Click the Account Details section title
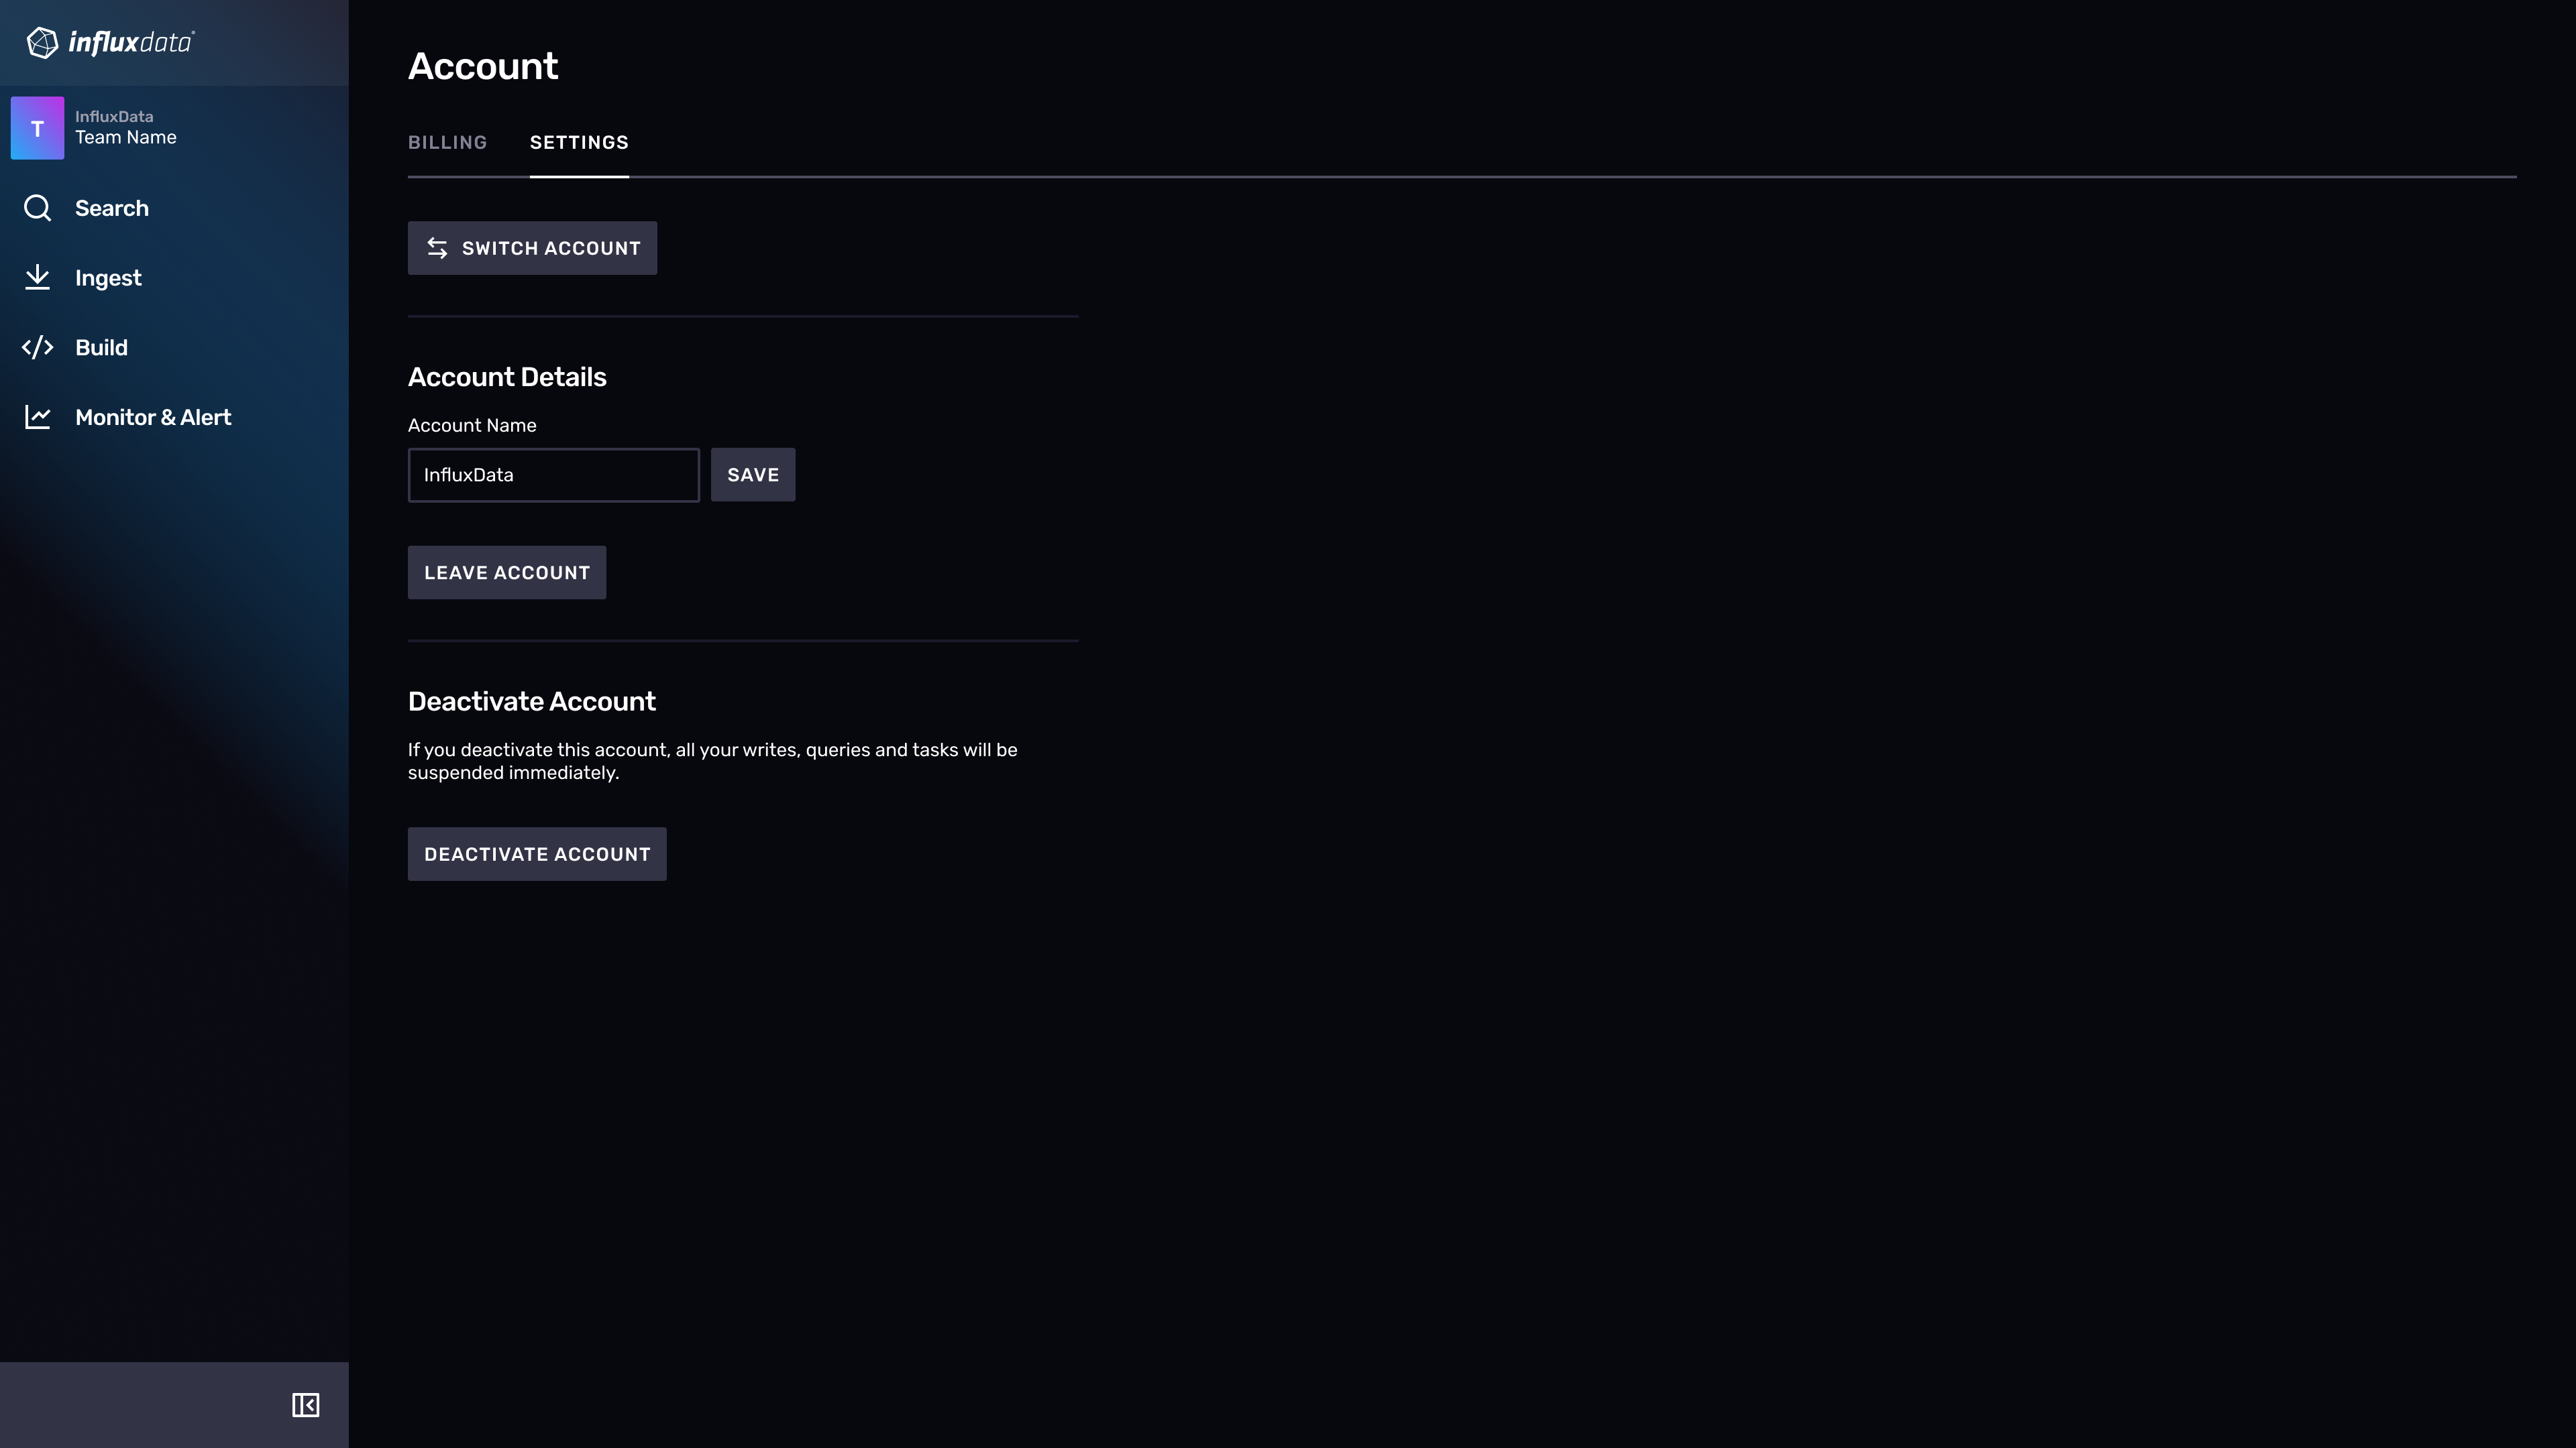This screenshot has height=1448, width=2576. pyautogui.click(x=507, y=377)
